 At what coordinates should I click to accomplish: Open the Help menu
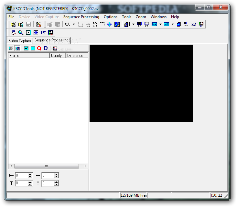[x=175, y=17]
